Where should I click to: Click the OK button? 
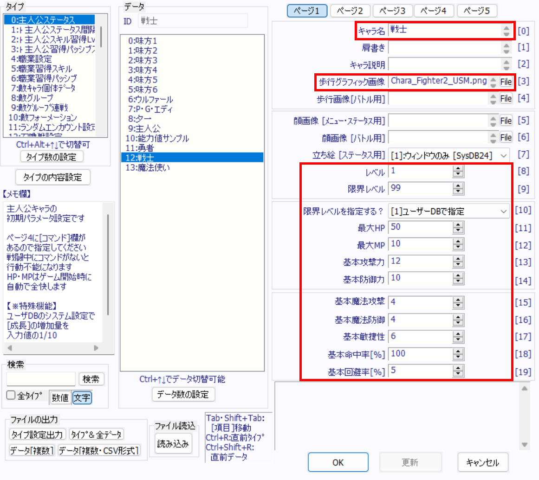[x=338, y=462]
